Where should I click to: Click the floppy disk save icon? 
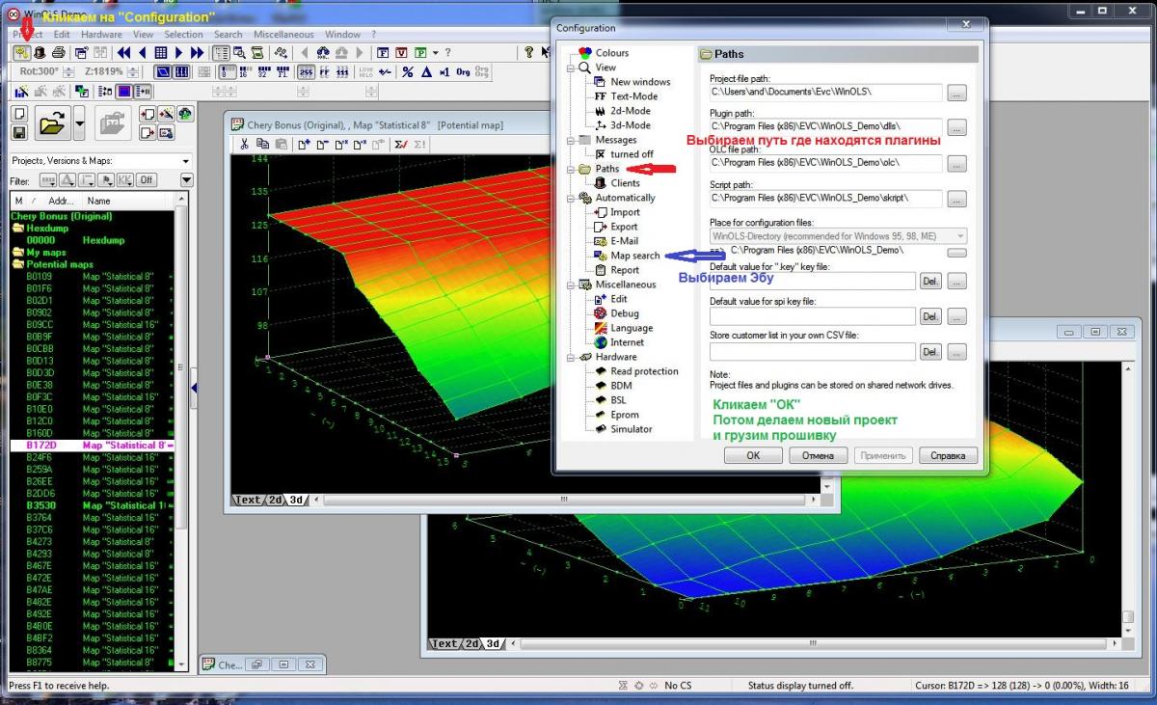[18, 132]
